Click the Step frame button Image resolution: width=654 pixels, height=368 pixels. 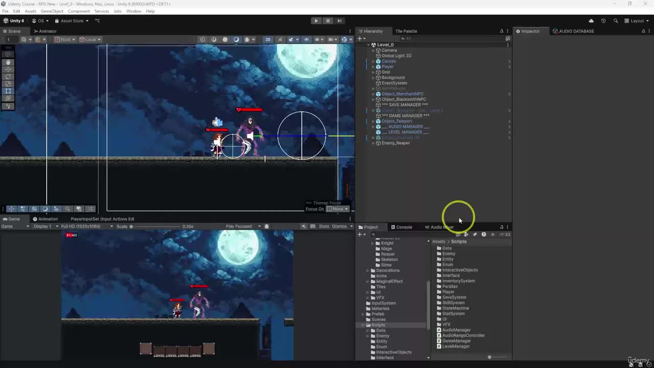click(339, 21)
